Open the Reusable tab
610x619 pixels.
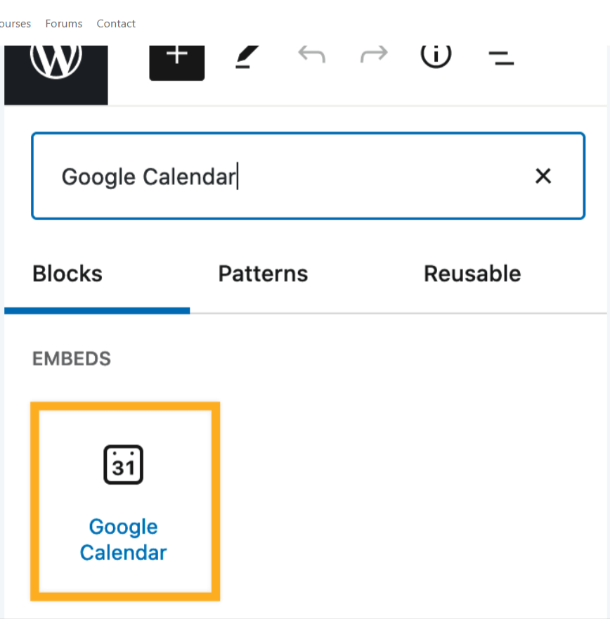pyautogui.click(x=472, y=274)
